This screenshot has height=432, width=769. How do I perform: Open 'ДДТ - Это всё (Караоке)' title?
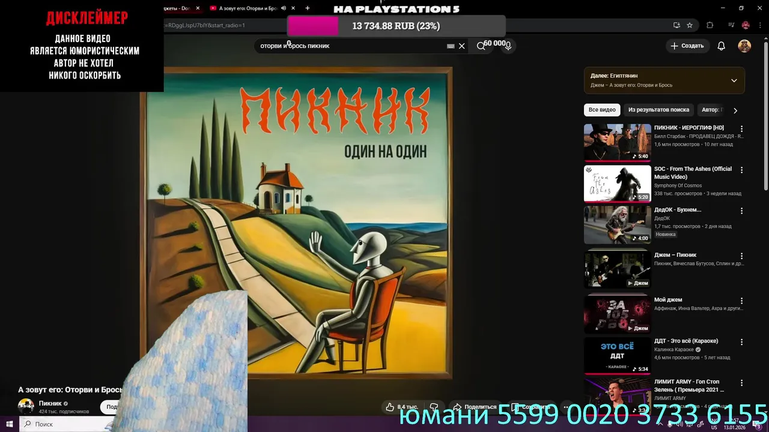[x=686, y=341]
